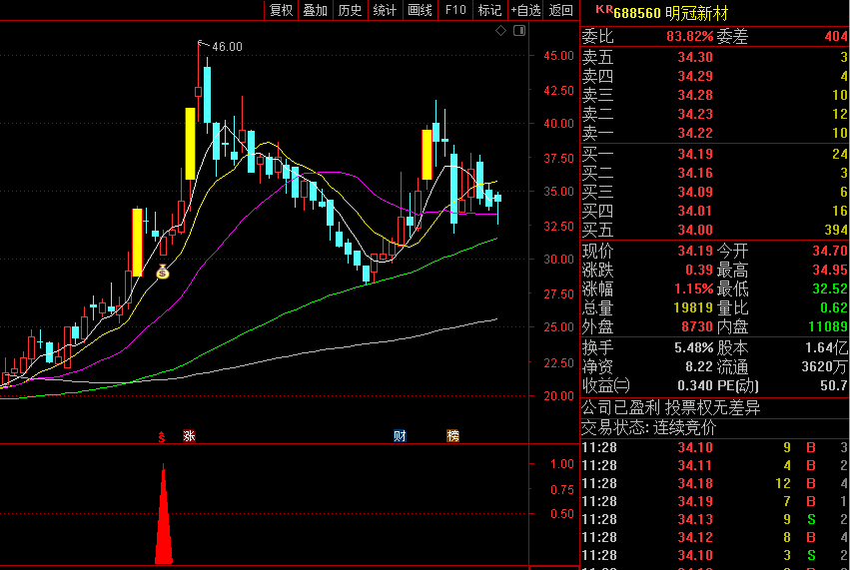Open the 画线 drawing tools

point(420,10)
